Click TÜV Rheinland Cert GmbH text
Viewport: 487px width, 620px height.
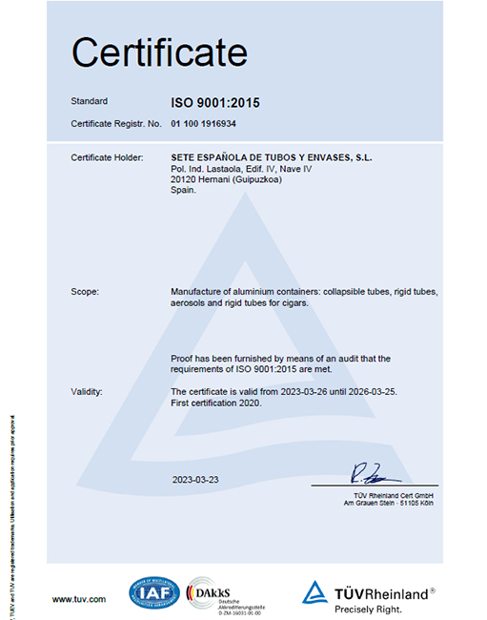pyautogui.click(x=394, y=495)
